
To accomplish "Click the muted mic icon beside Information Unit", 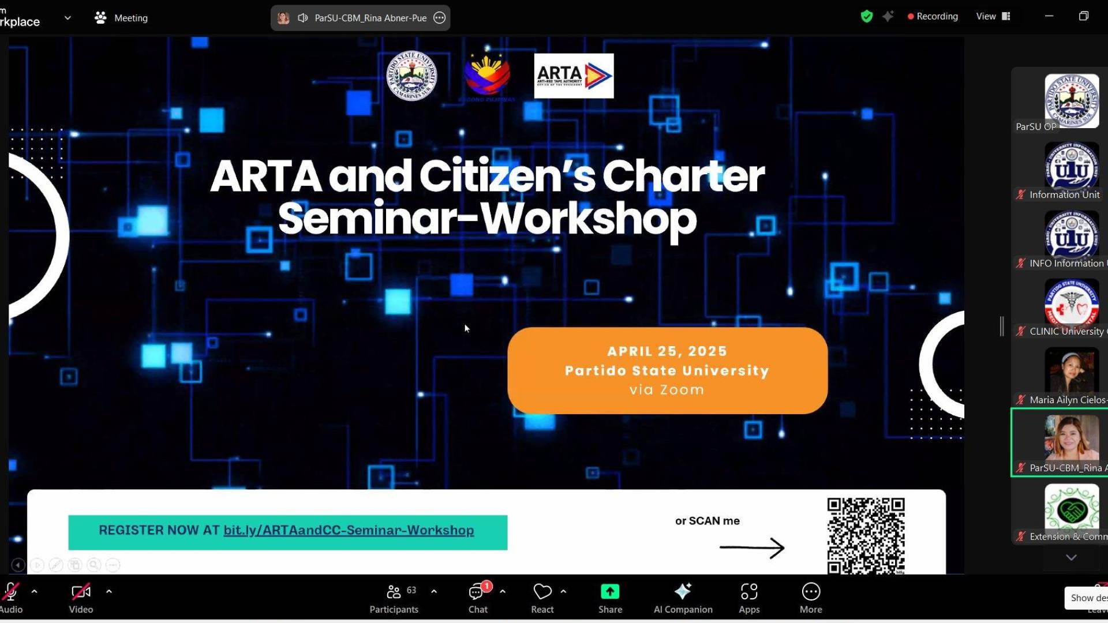I will coord(1021,194).
